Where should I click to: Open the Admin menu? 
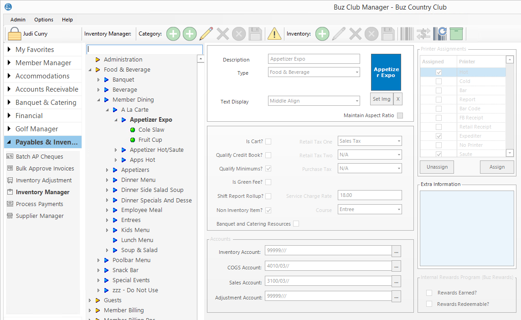click(18, 20)
